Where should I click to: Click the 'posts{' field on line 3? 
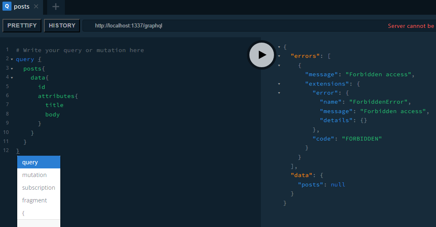[x=34, y=68]
